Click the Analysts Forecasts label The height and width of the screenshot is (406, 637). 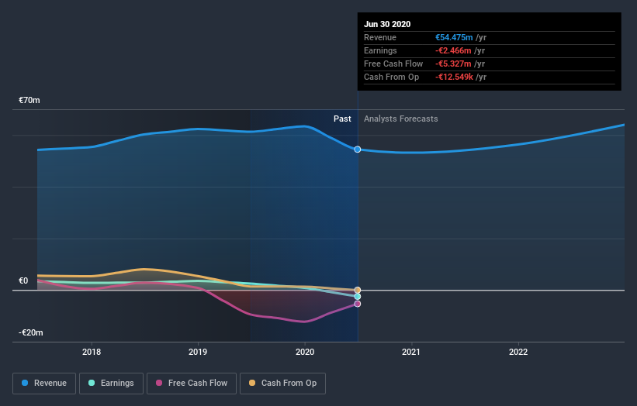point(401,119)
